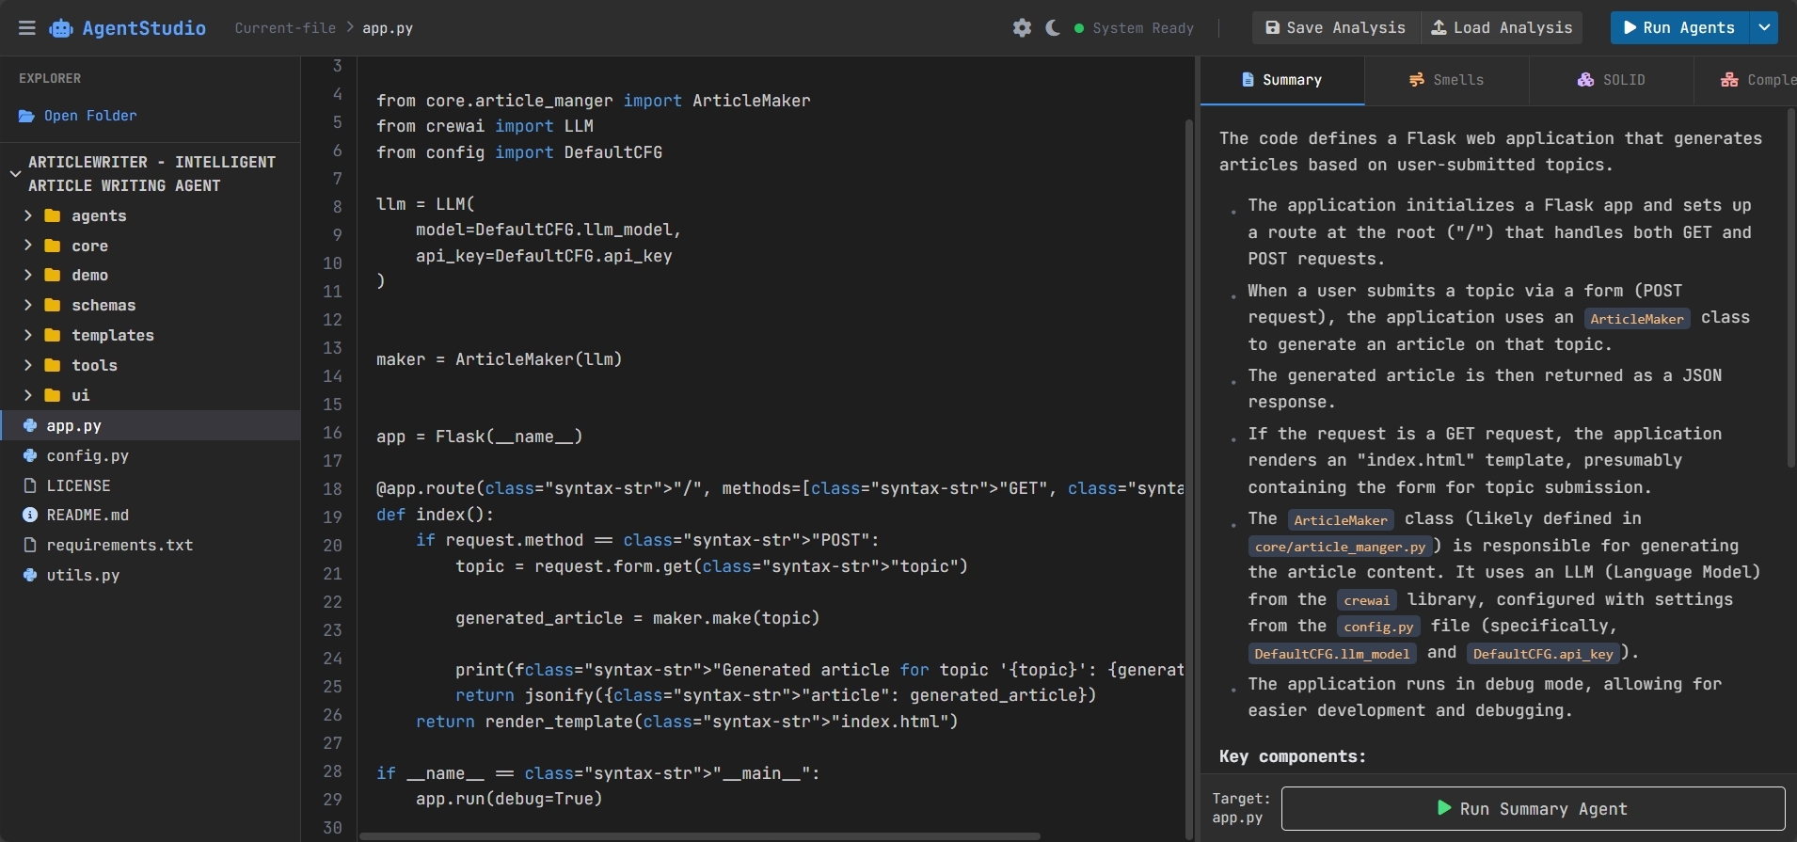Click the agents folder icon

tap(53, 215)
